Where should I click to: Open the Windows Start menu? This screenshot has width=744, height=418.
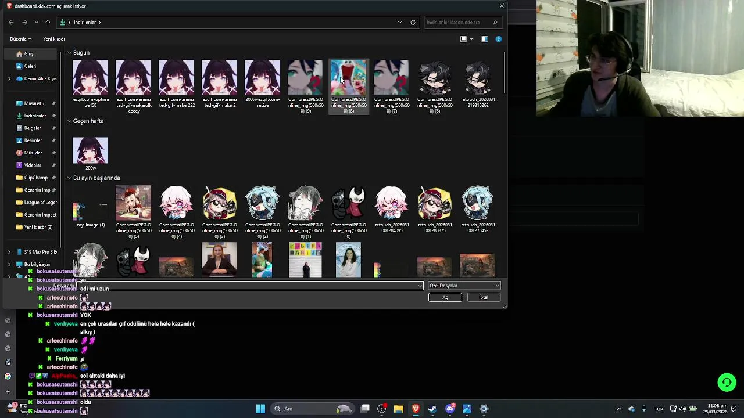pyautogui.click(x=260, y=409)
